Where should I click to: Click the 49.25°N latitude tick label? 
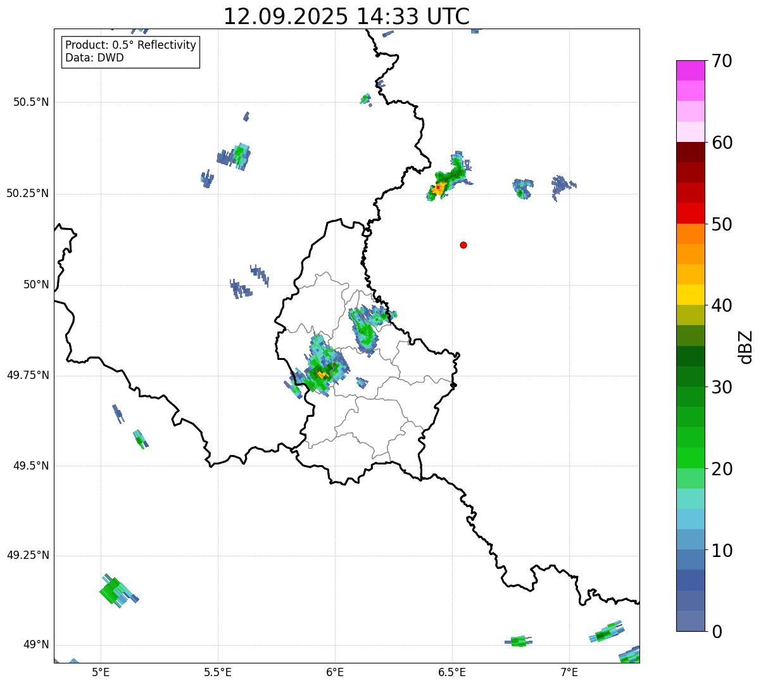(x=27, y=556)
